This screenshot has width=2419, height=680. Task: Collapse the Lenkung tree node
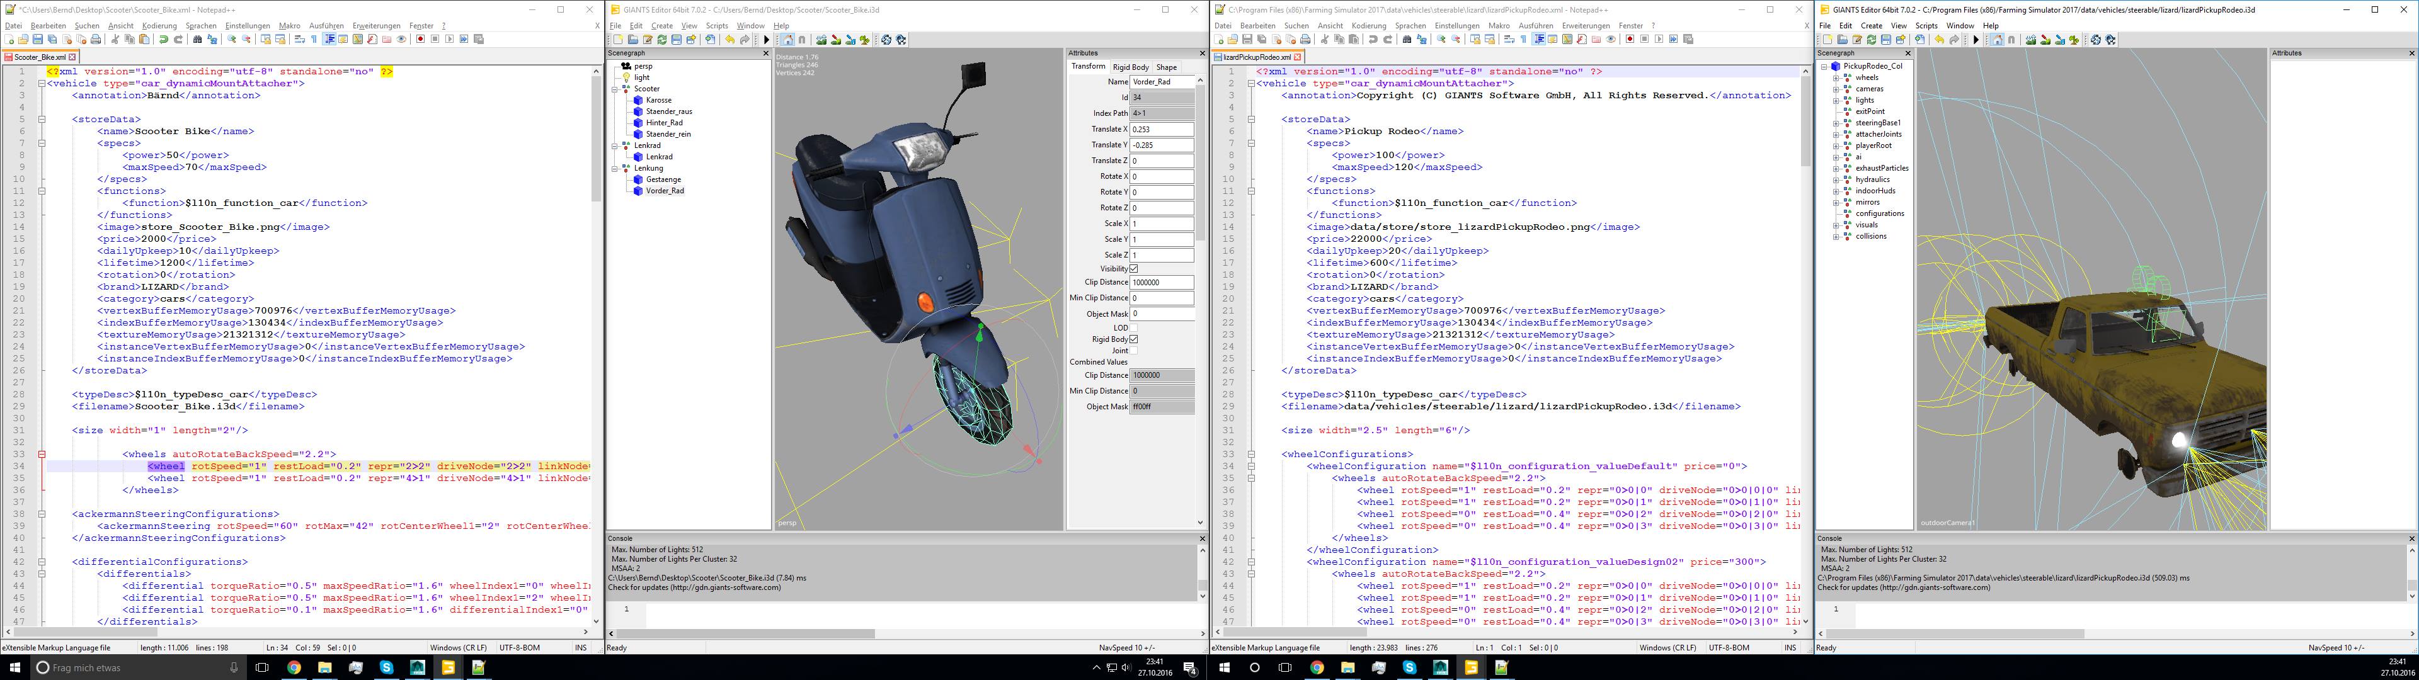[615, 168]
